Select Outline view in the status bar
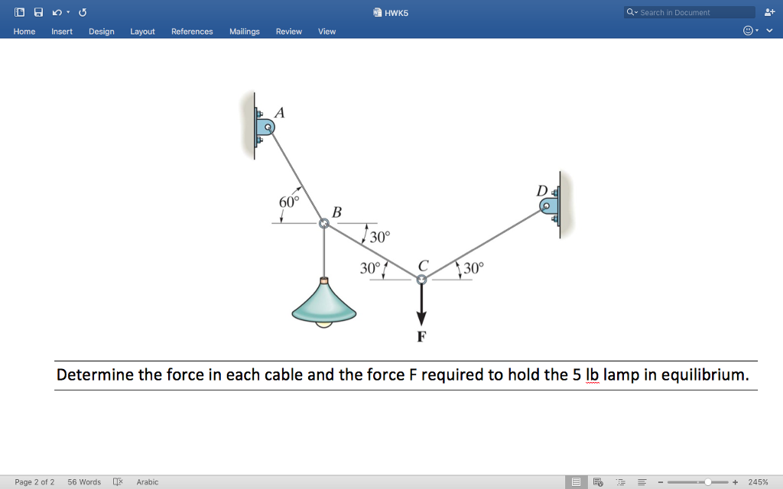The width and height of the screenshot is (783, 489). (620, 481)
